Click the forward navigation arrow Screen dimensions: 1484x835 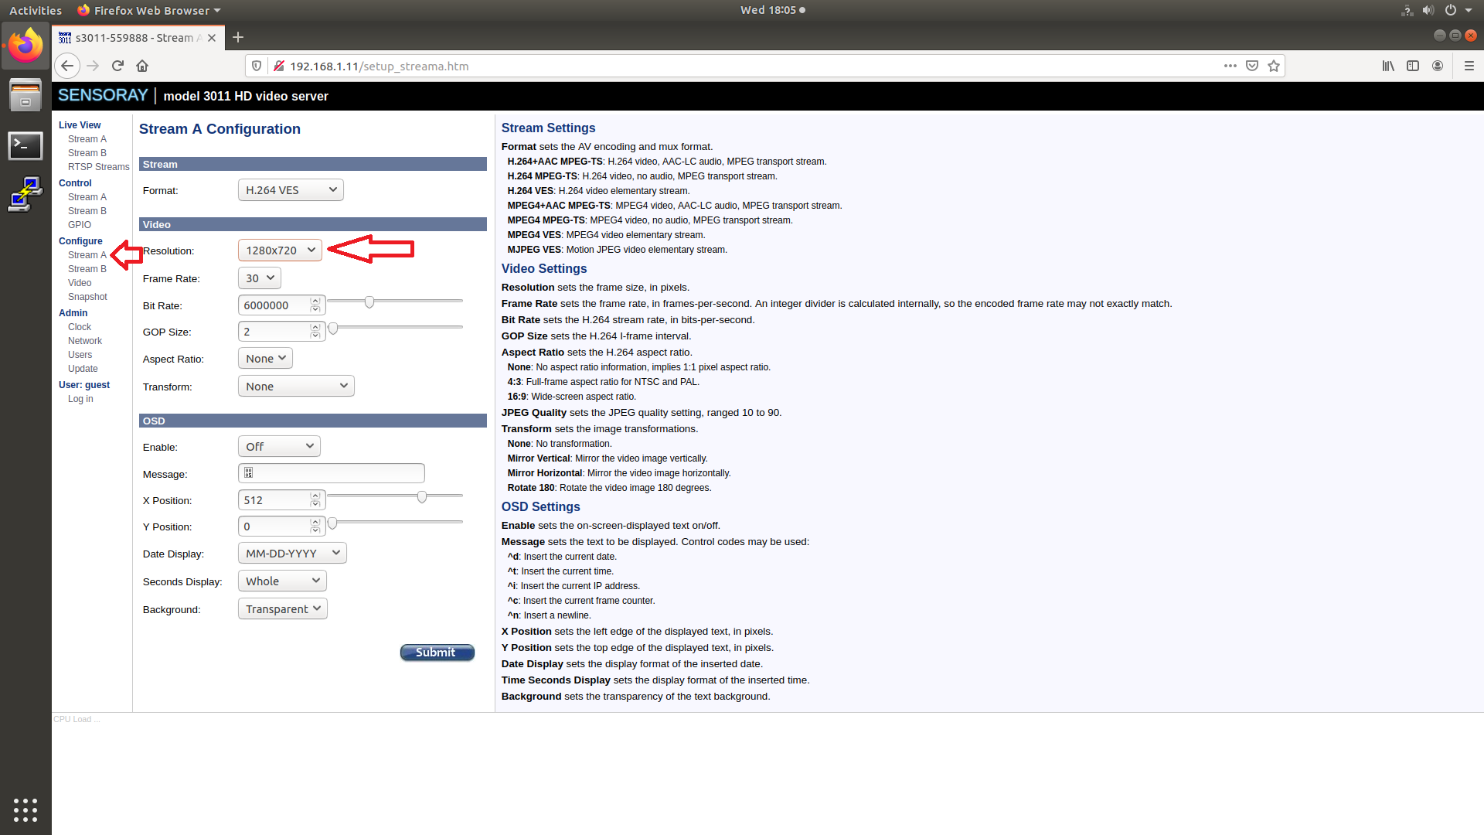tap(93, 66)
